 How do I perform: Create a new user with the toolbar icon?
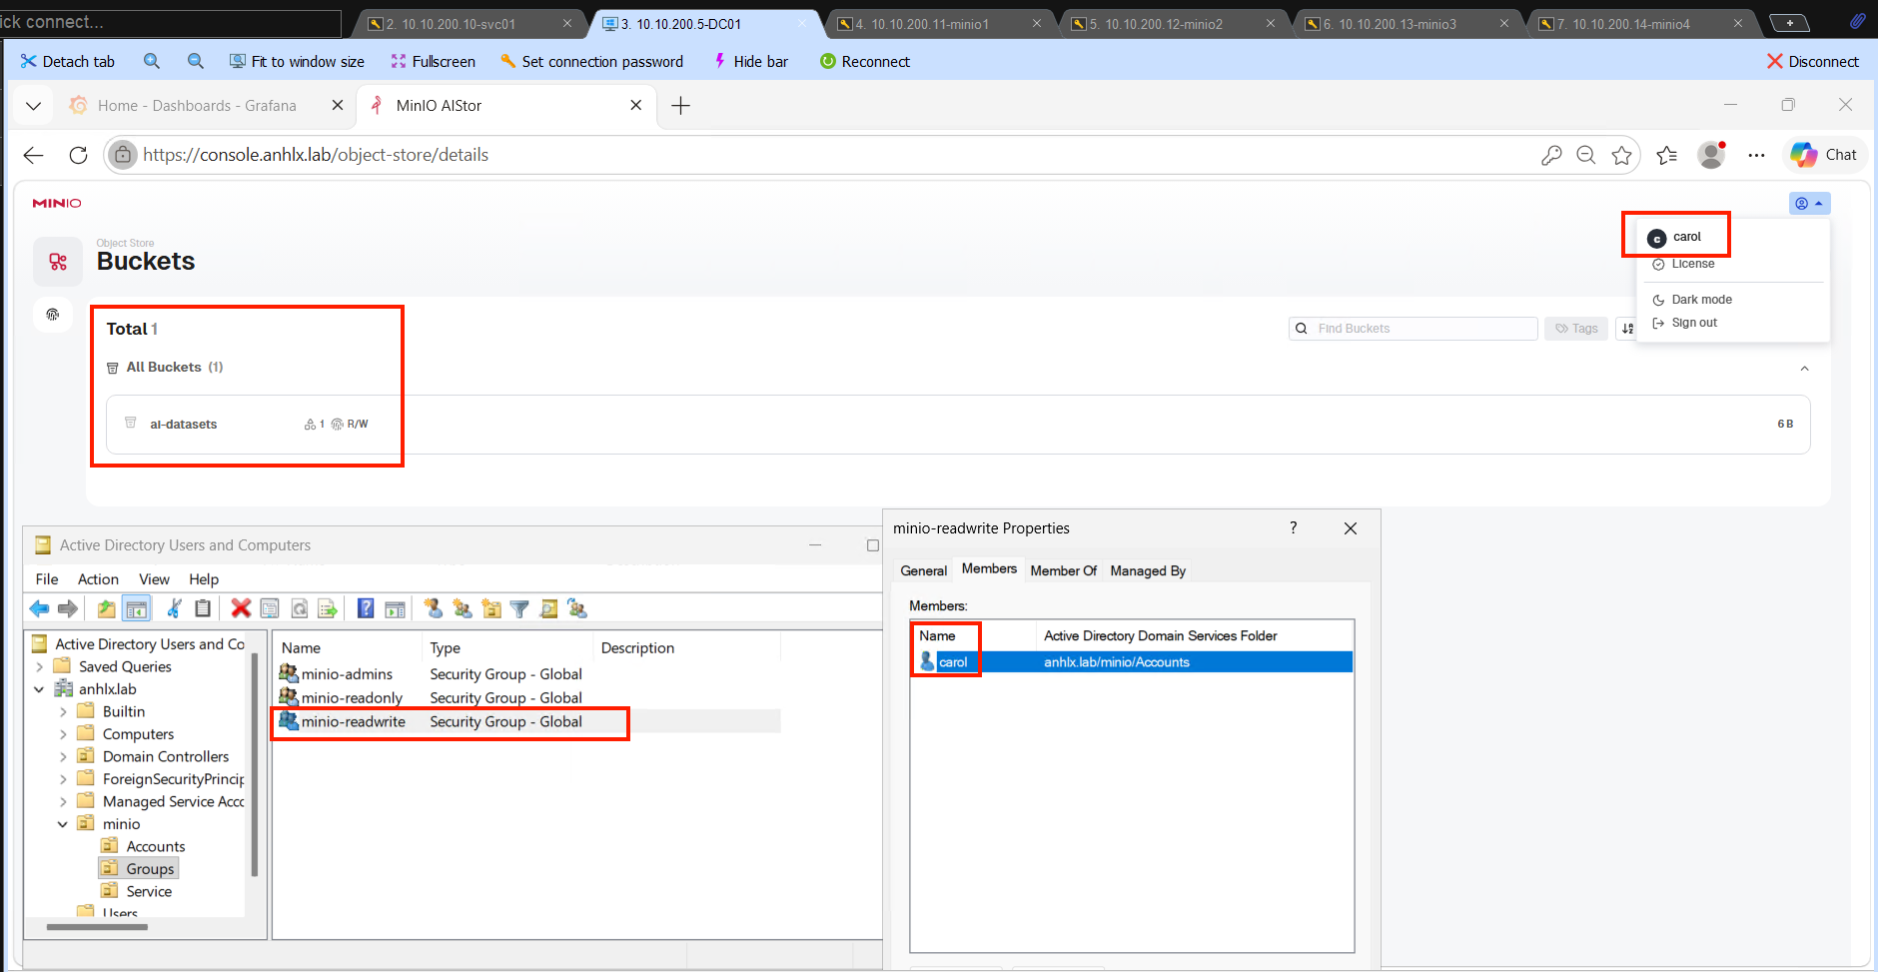point(433,608)
